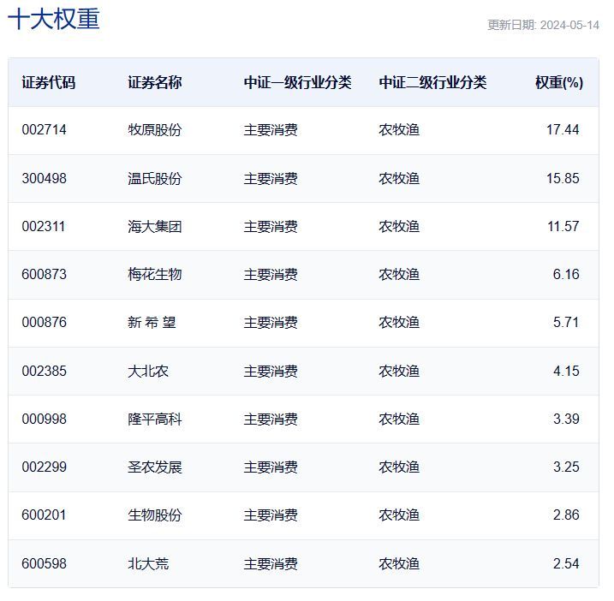Click weight value 2.54
The width and height of the screenshot is (614, 601).
pos(566,563)
